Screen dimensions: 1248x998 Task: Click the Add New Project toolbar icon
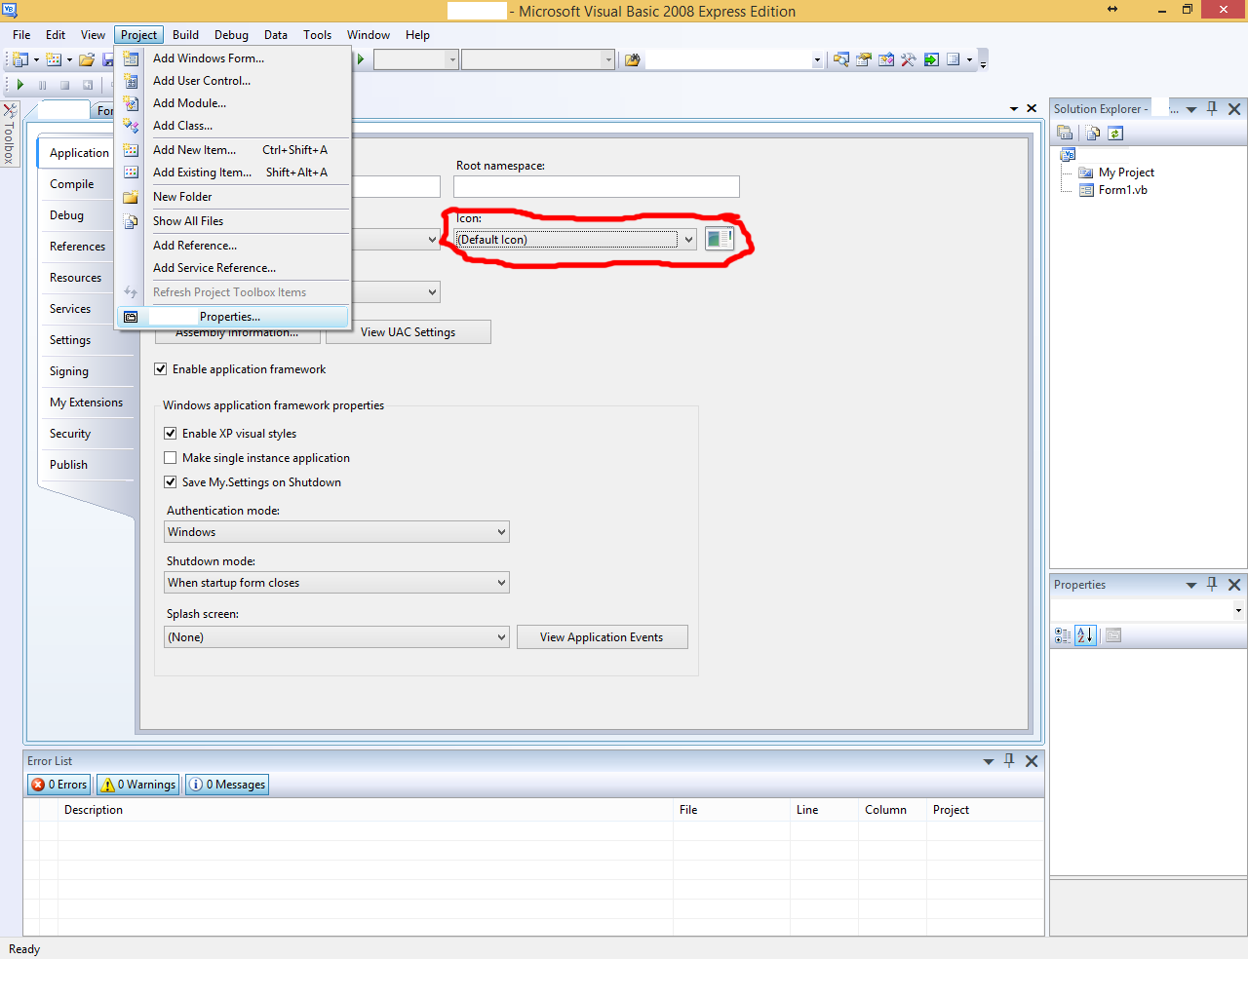click(x=19, y=59)
